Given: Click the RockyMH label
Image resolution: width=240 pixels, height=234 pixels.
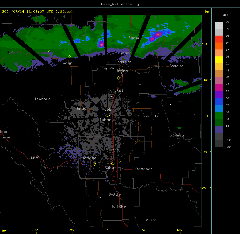Looking at the screenshot, I should tap(68, 63).
